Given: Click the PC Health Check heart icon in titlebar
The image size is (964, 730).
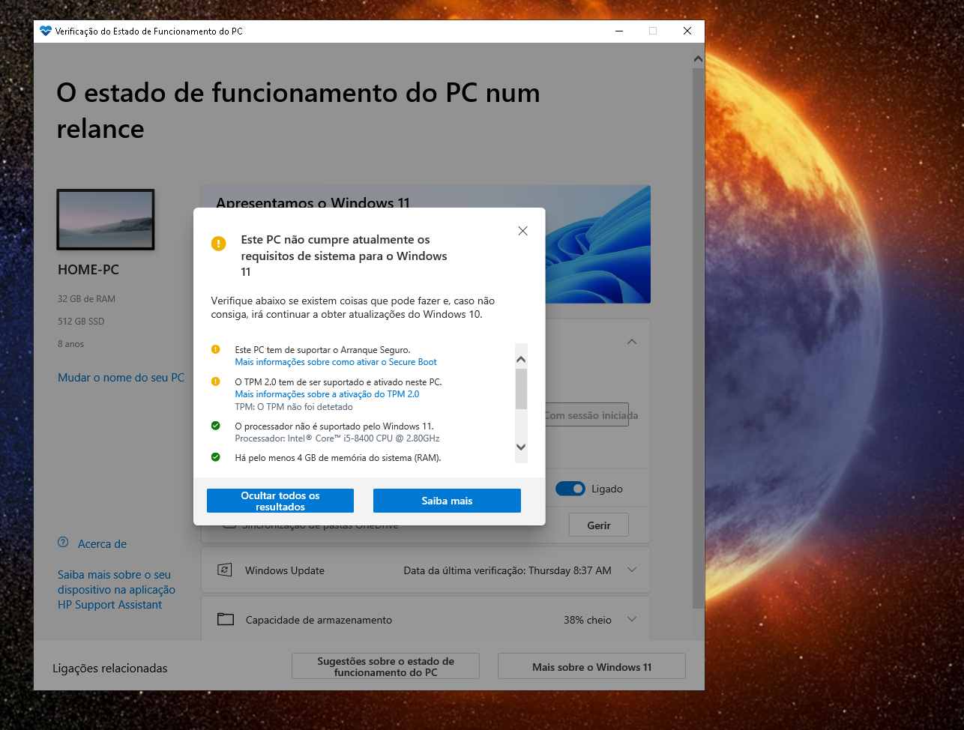Looking at the screenshot, I should pos(46,31).
